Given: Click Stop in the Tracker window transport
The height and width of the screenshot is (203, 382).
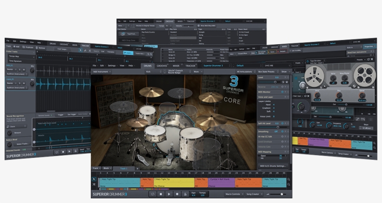Looking at the screenshot, I should pos(63,152).
